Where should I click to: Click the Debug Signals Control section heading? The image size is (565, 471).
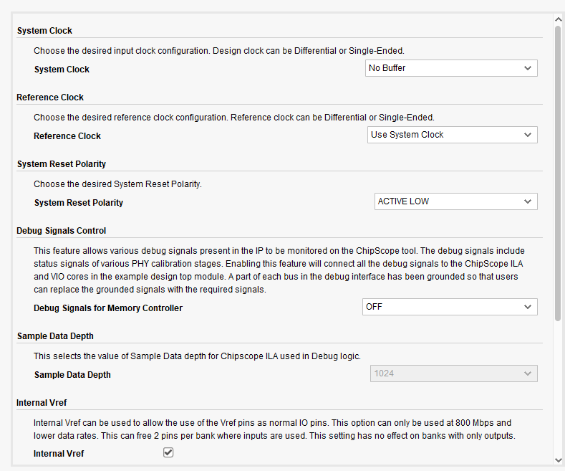(x=62, y=231)
